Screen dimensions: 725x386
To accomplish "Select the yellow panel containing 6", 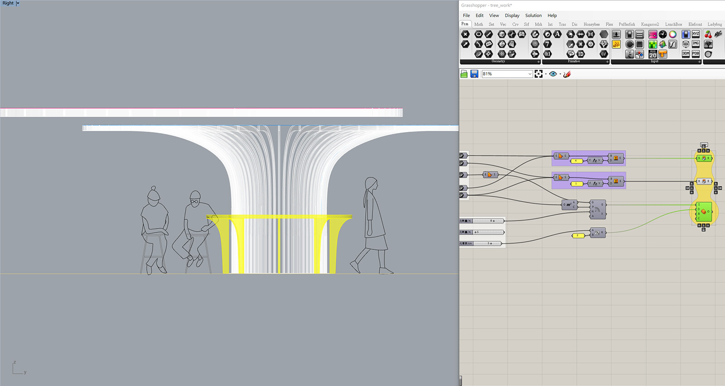I will point(576,161).
